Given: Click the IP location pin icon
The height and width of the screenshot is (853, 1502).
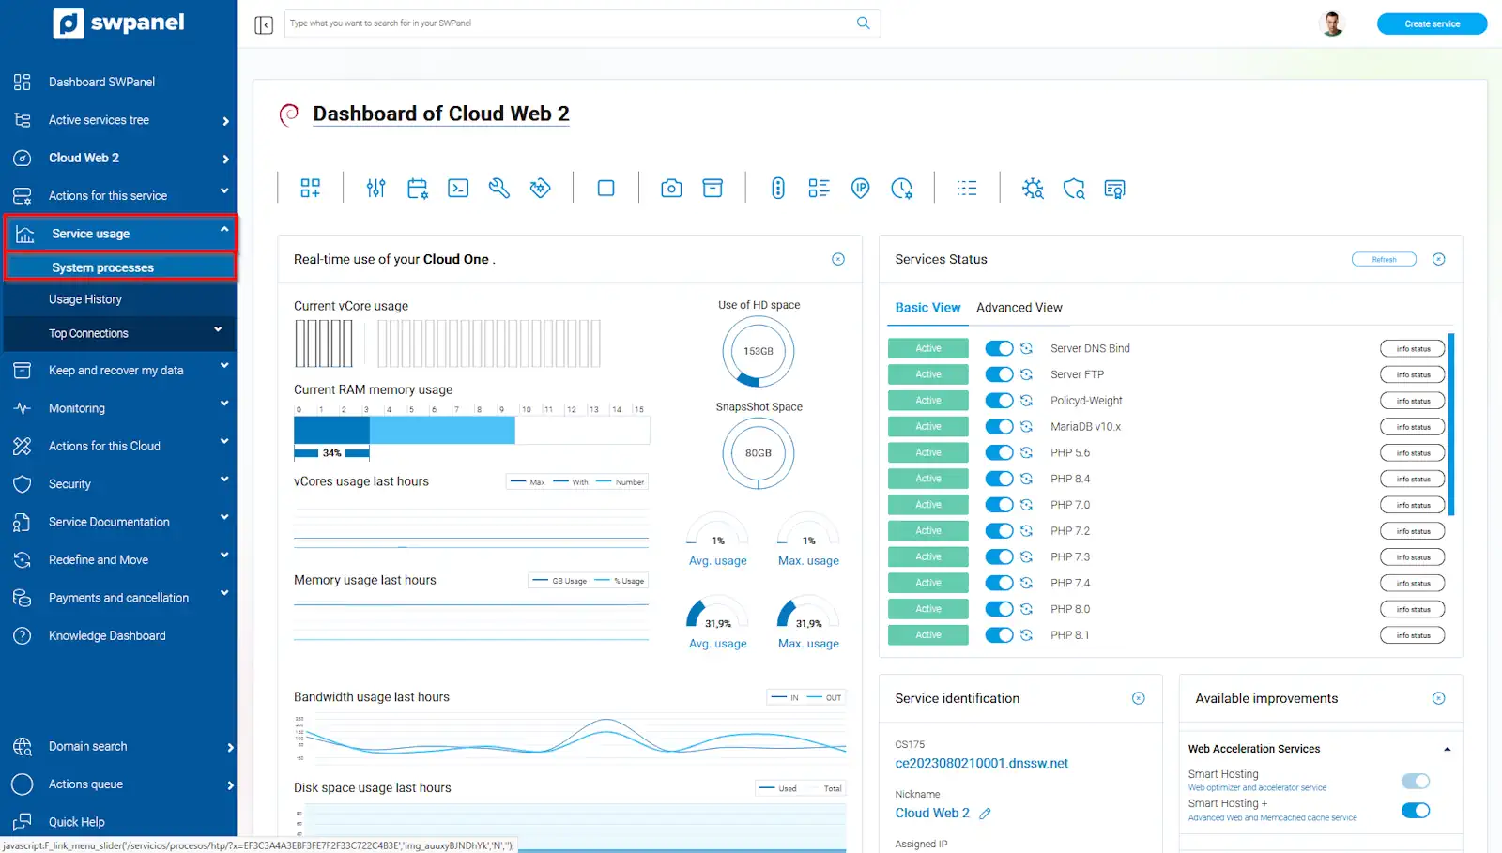Looking at the screenshot, I should point(860,189).
